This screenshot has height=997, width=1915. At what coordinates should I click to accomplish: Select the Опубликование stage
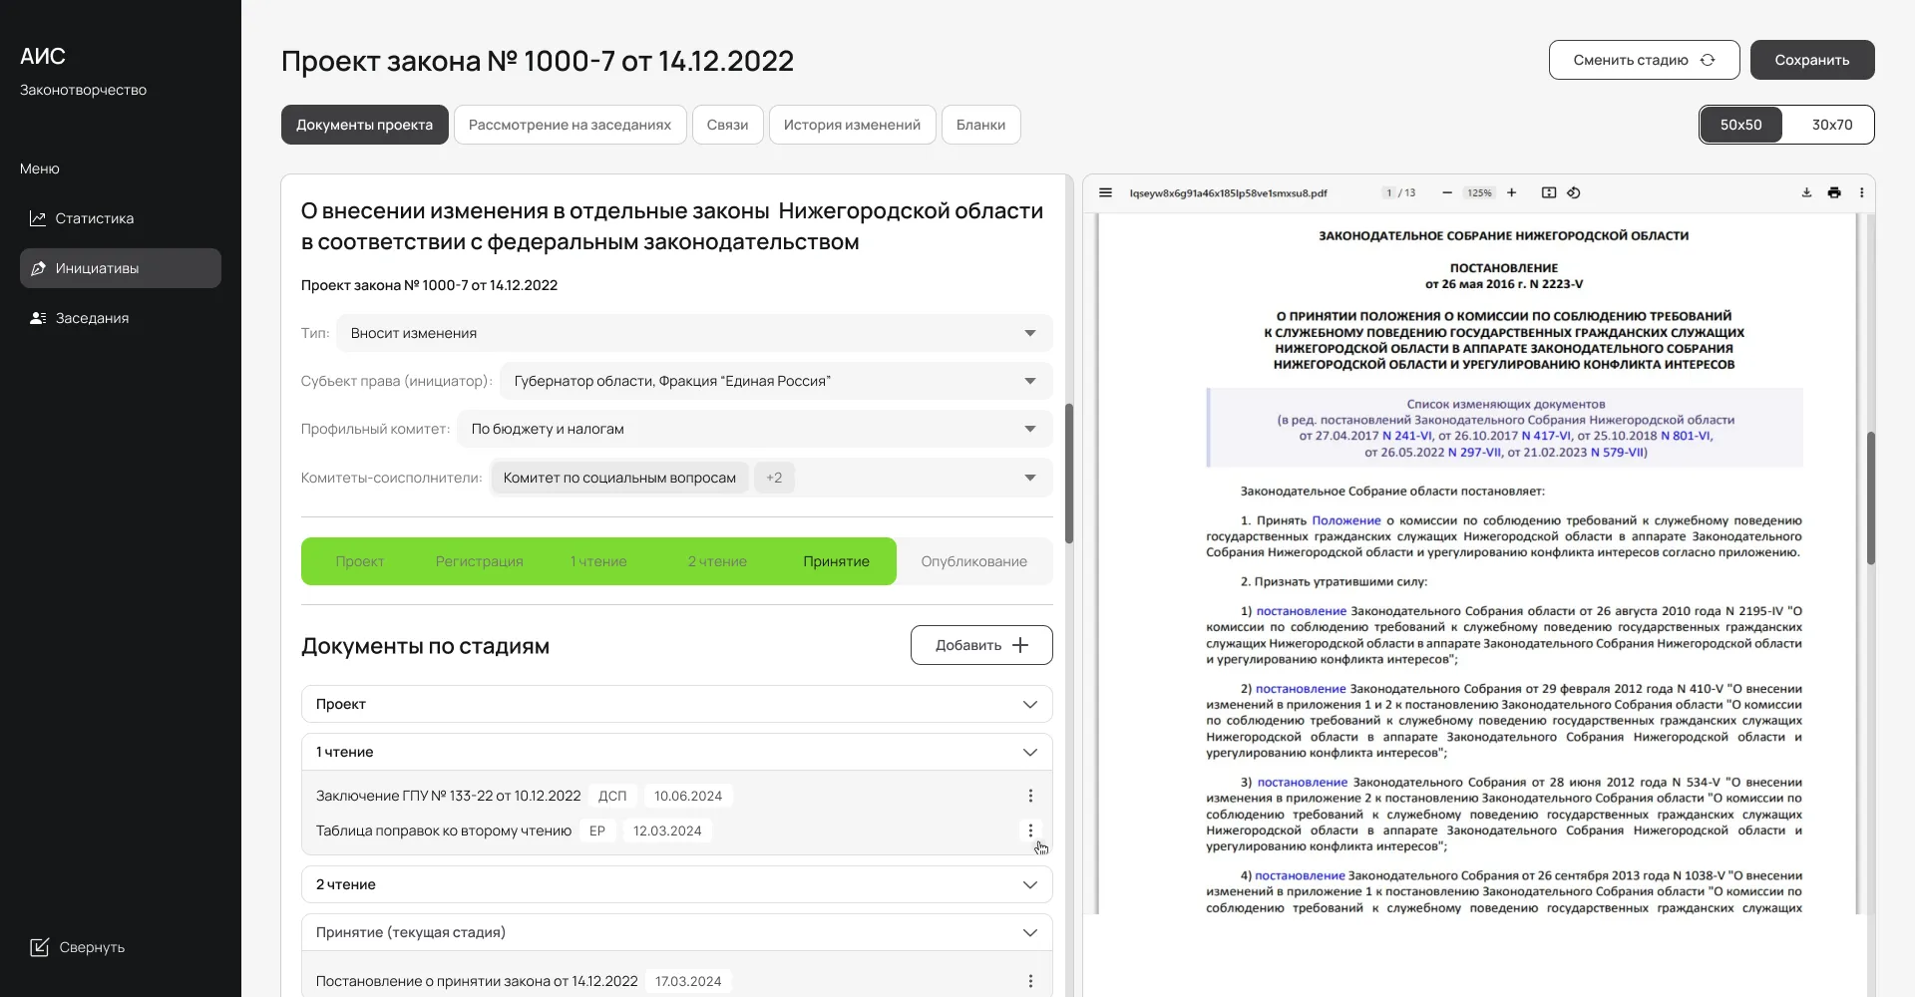click(973, 561)
